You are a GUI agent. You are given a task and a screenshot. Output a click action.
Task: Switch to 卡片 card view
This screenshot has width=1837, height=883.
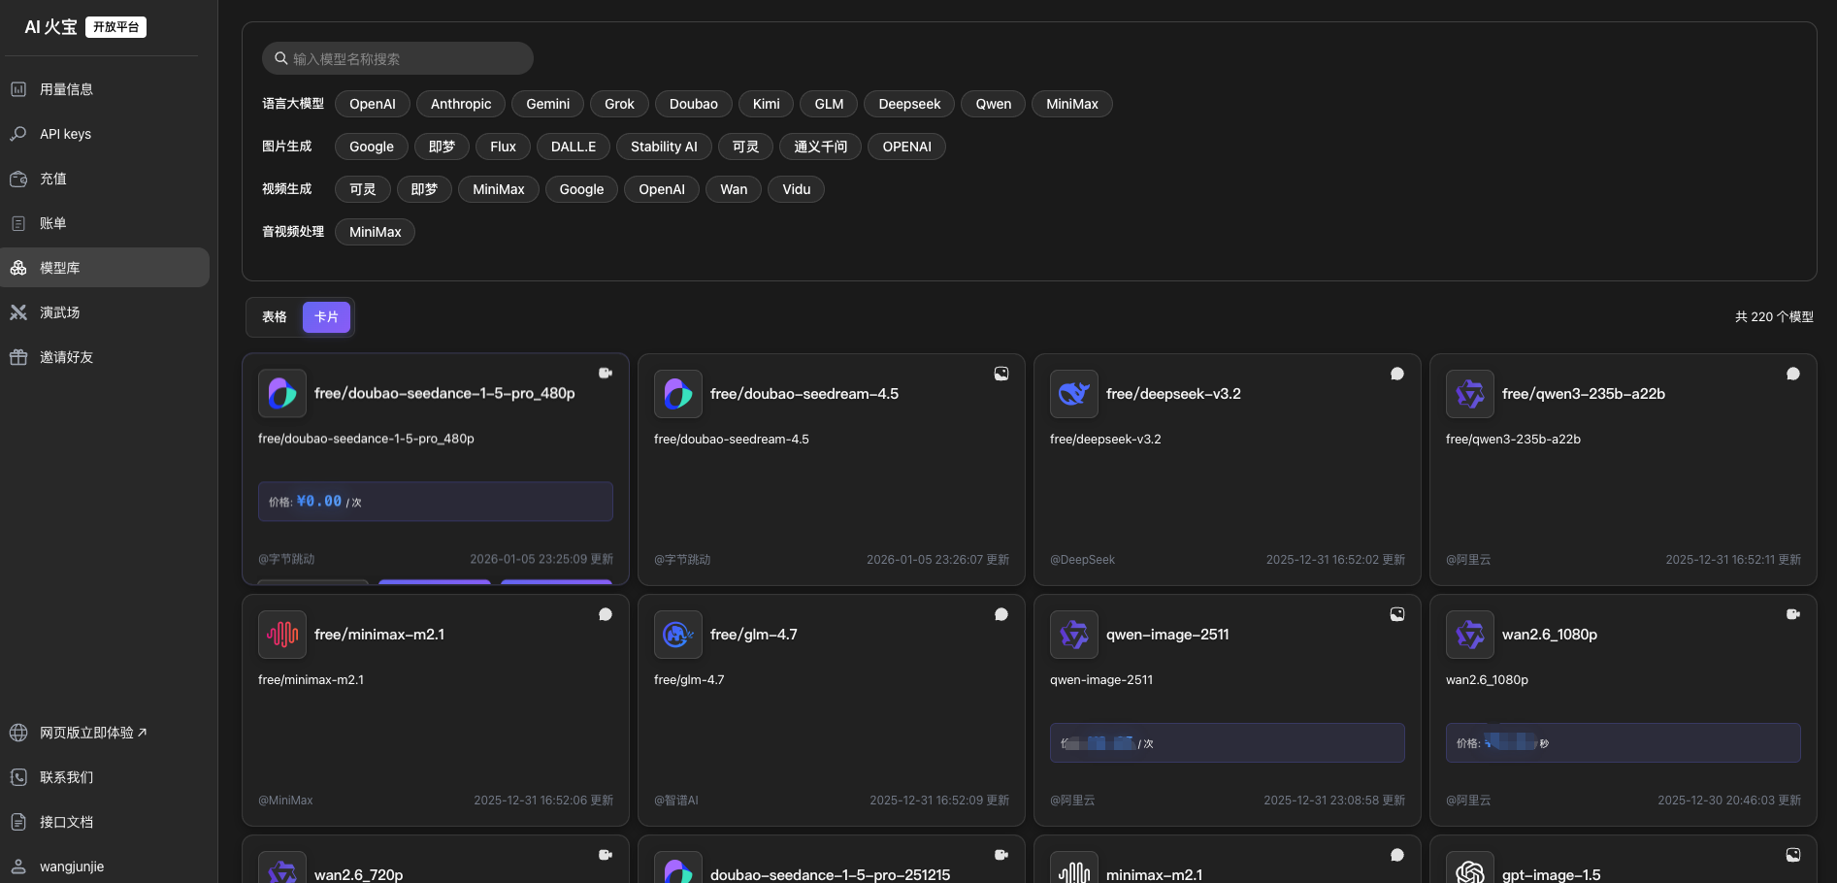pos(326,317)
